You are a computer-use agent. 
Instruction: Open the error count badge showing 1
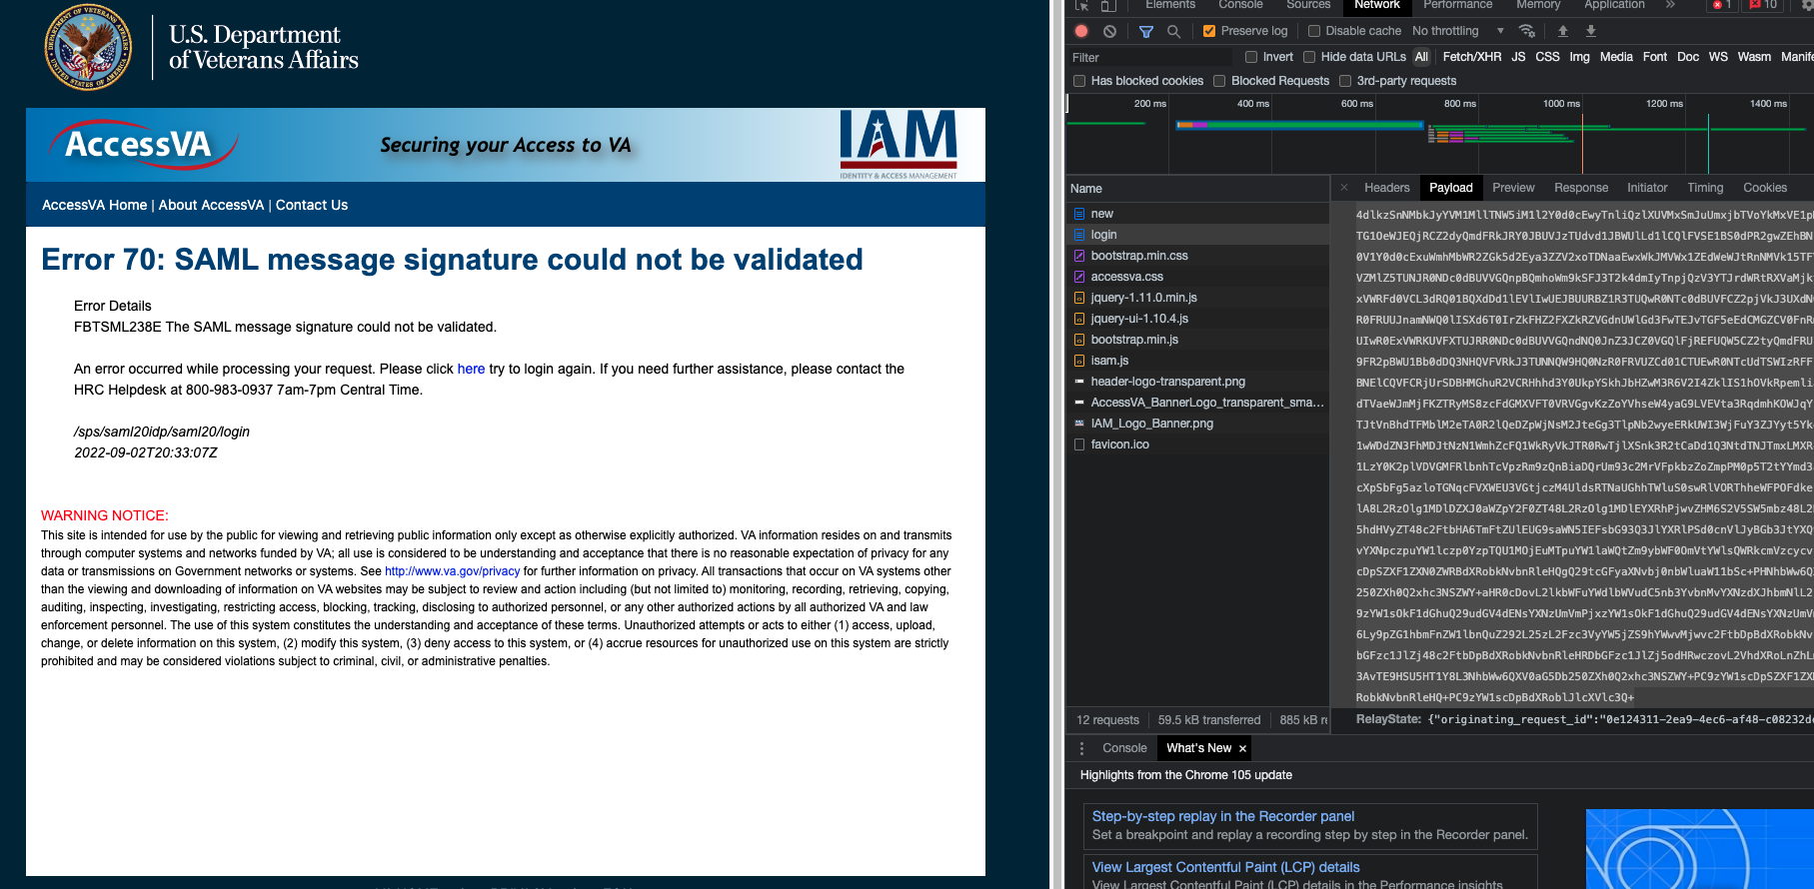pyautogui.click(x=1722, y=5)
